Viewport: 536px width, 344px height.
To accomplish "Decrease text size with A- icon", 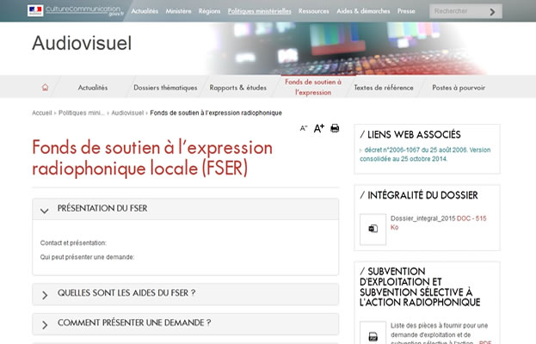I will tap(304, 128).
